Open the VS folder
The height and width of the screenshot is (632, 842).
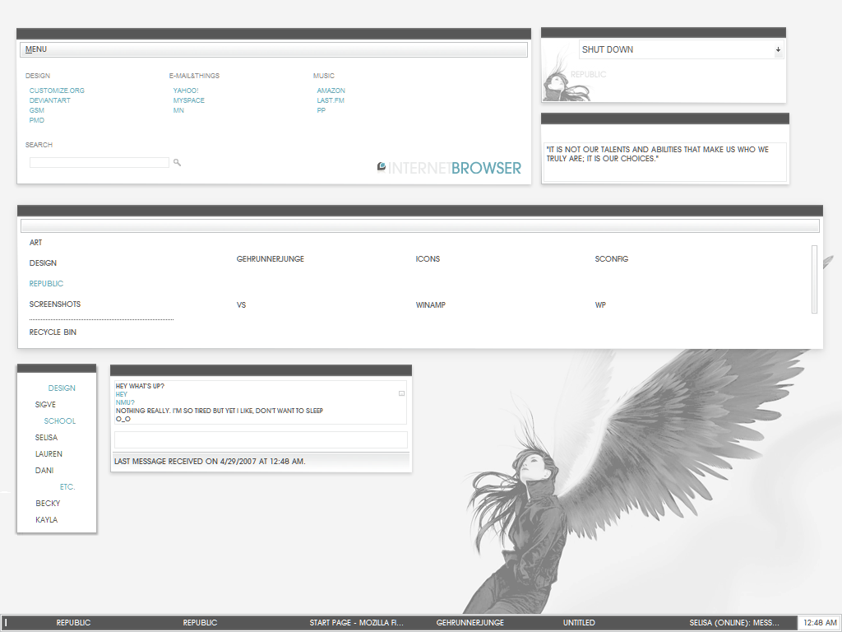241,305
